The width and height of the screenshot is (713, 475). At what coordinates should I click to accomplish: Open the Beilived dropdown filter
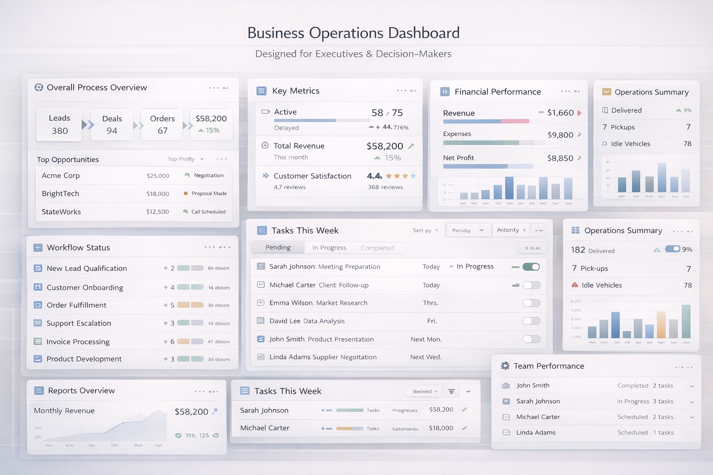(425, 392)
